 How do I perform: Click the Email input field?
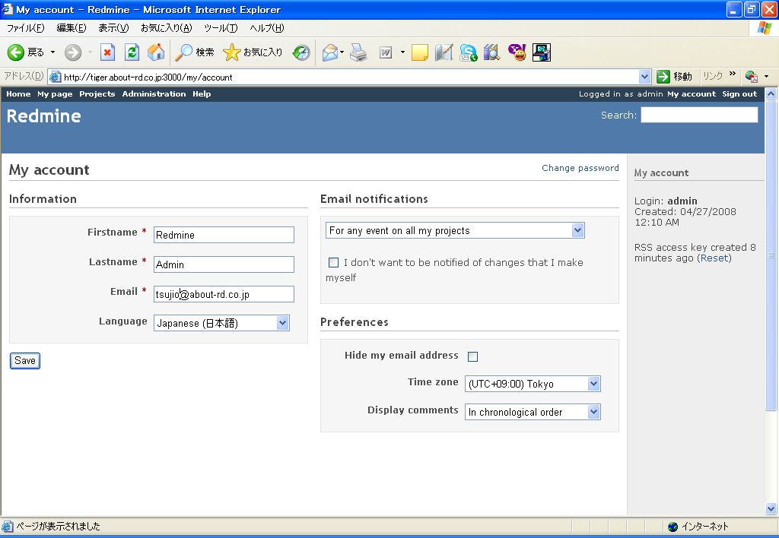point(224,294)
